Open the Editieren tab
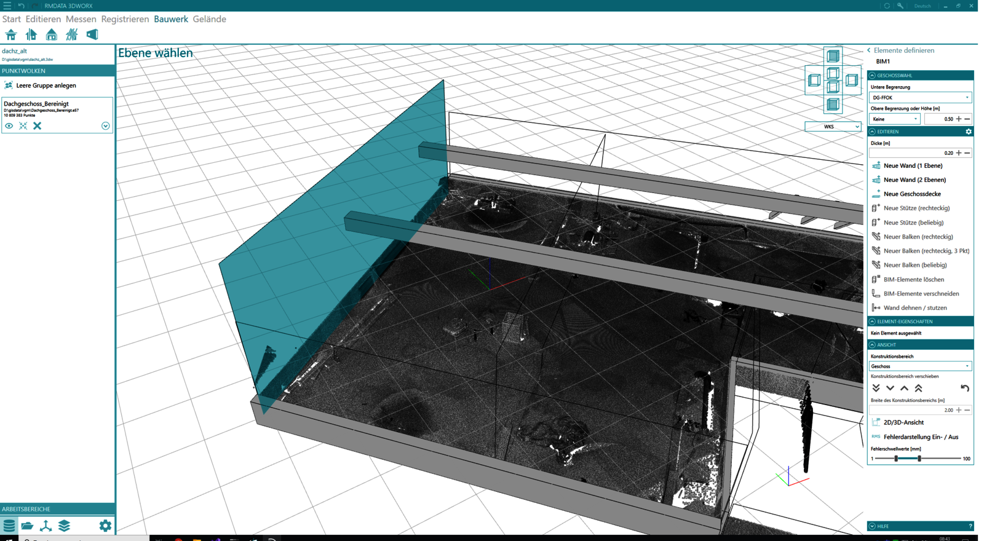Screen dimensions: 984x541 [43, 19]
